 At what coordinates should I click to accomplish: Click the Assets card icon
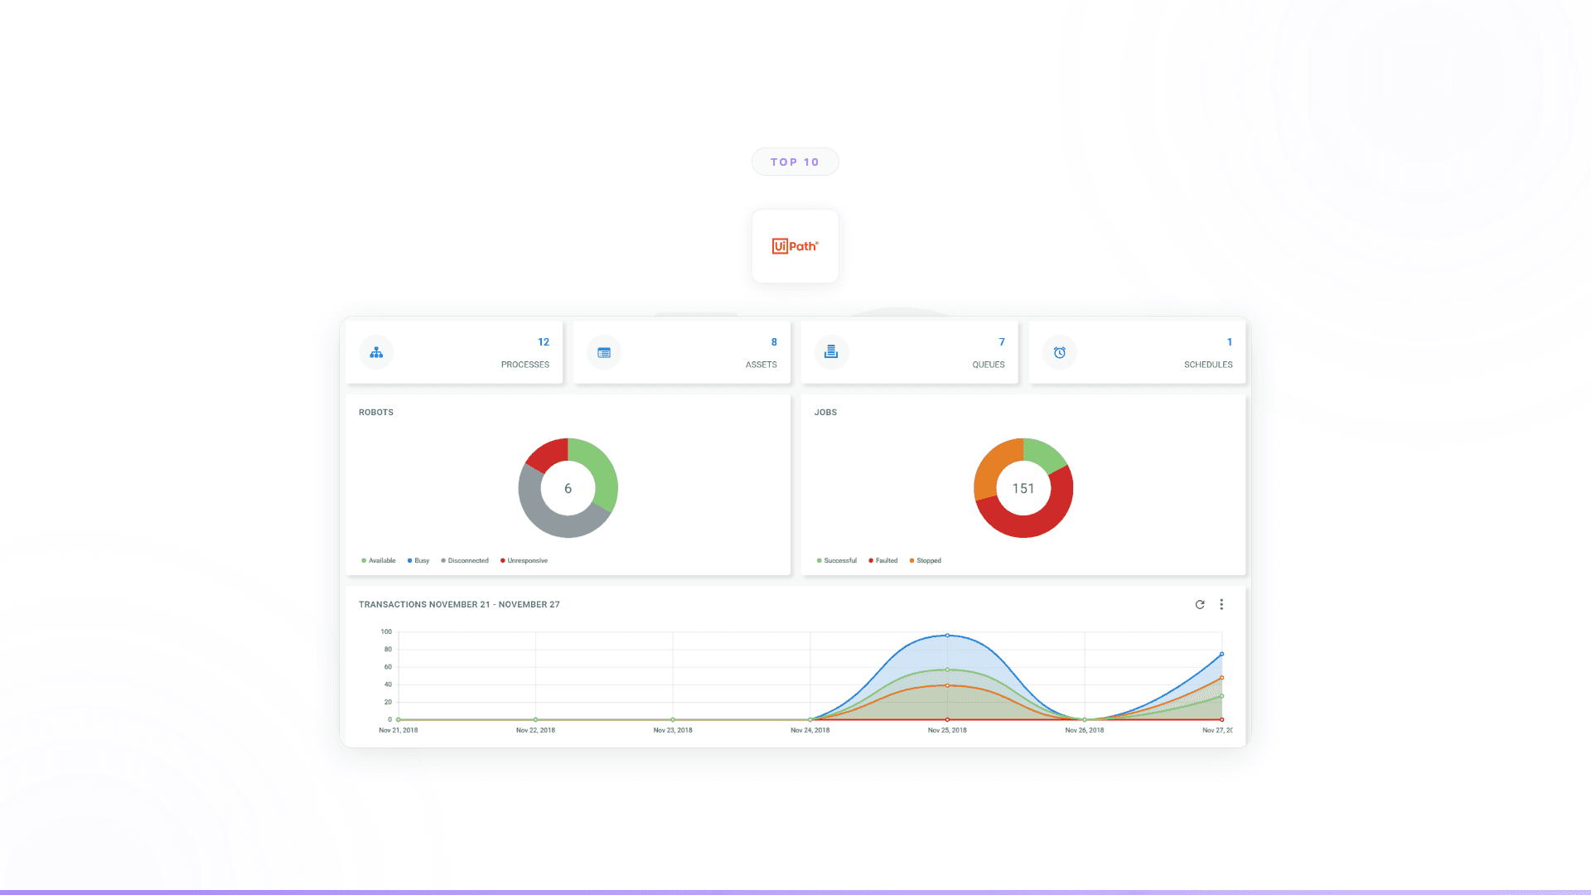coord(603,352)
